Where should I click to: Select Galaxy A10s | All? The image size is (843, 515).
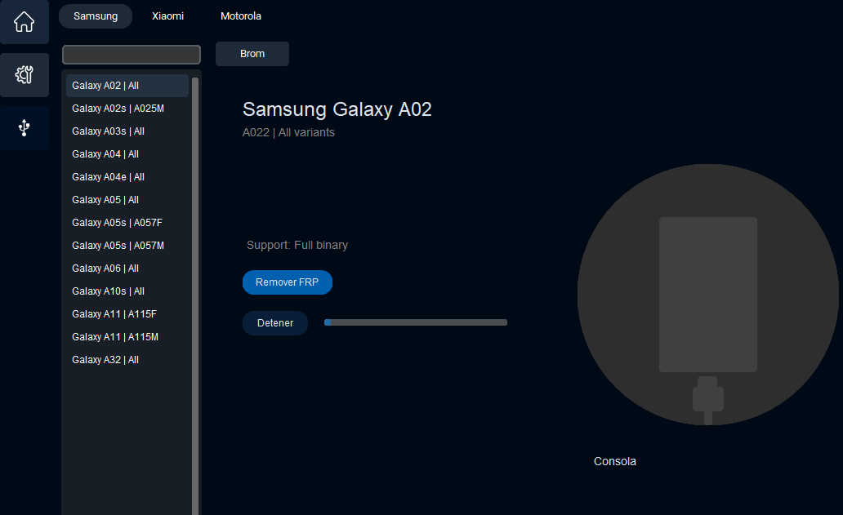click(127, 291)
